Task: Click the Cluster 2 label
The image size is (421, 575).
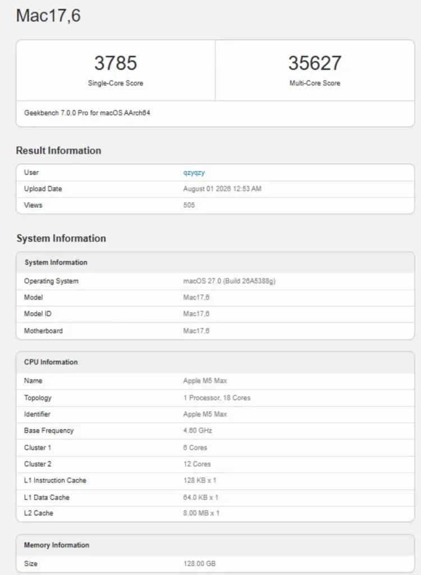Action: [38, 464]
